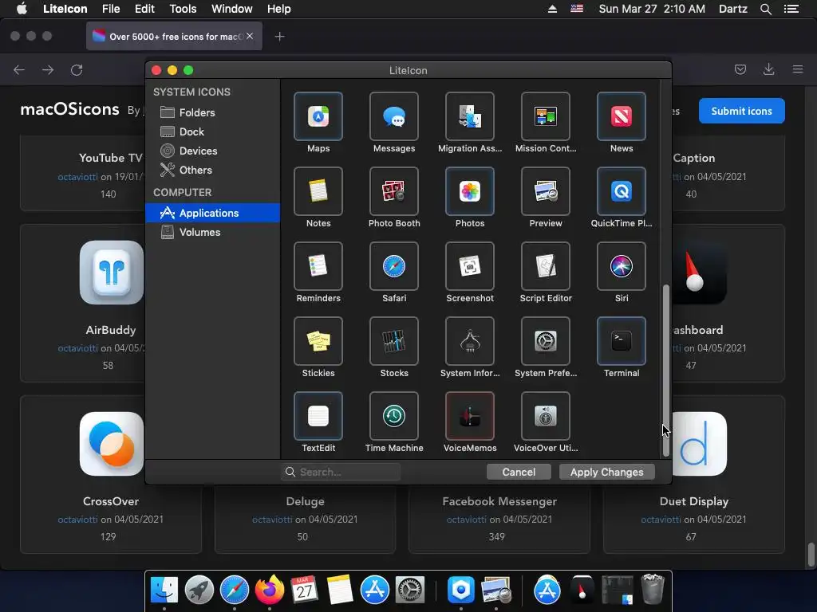This screenshot has height=612, width=817.
Task: Open Devices category in sidebar
Action: click(x=212, y=151)
